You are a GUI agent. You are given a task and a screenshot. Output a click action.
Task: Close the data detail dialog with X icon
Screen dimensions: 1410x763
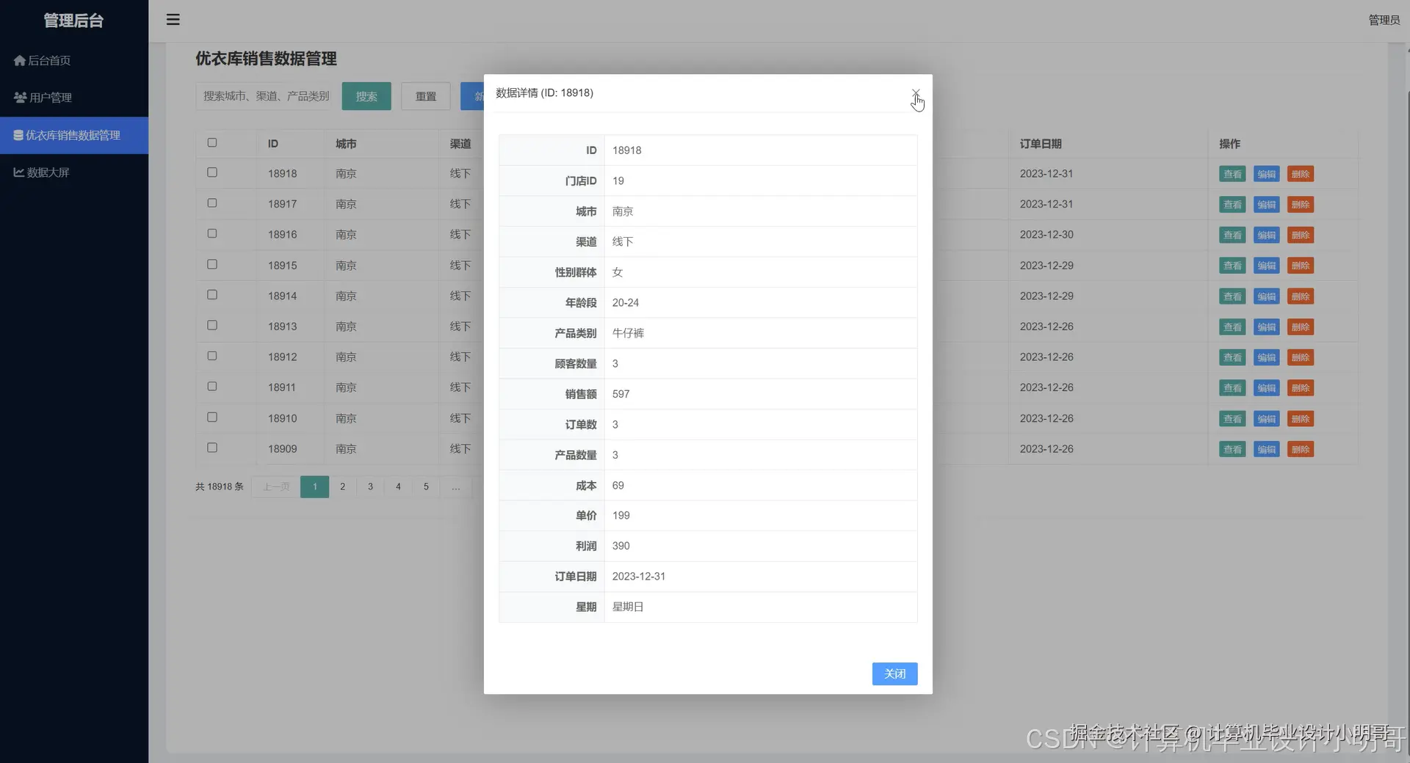[916, 93]
